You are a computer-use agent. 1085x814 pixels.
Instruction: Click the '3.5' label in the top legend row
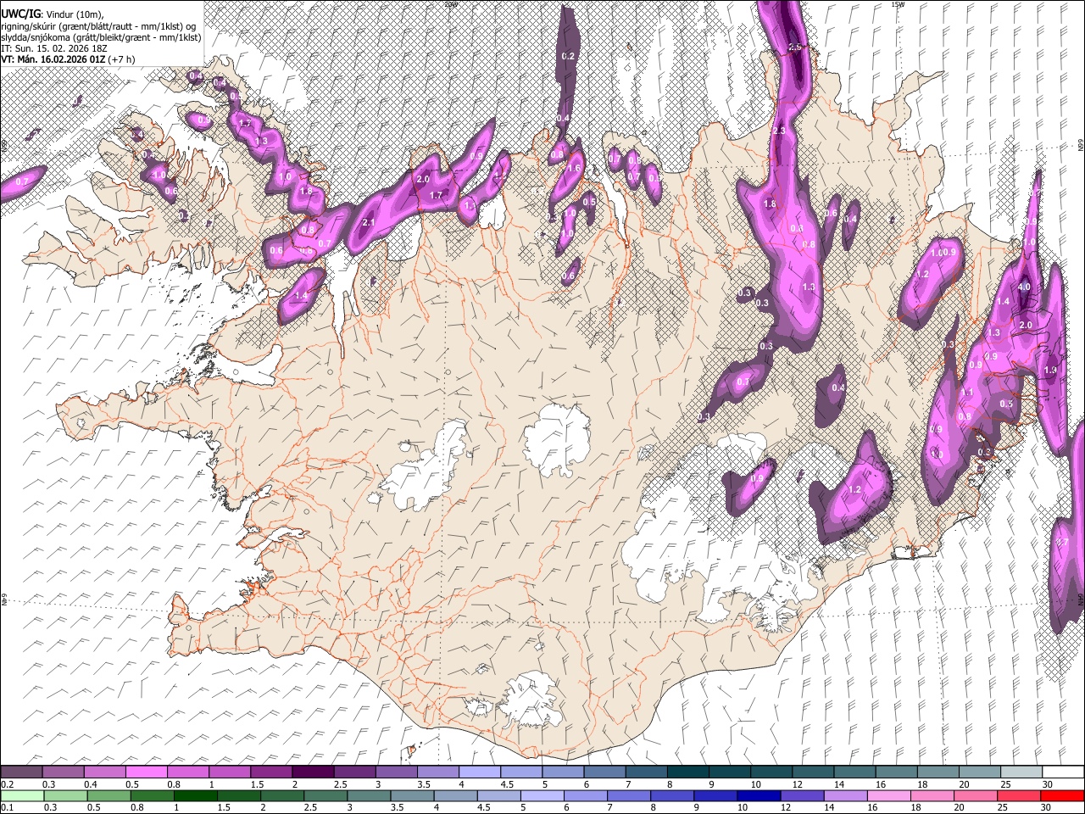pos(423,784)
